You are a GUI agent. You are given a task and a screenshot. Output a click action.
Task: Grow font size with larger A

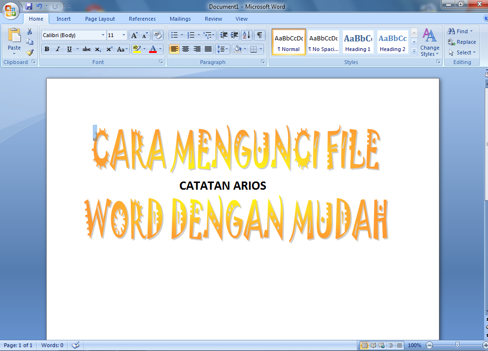click(x=134, y=35)
